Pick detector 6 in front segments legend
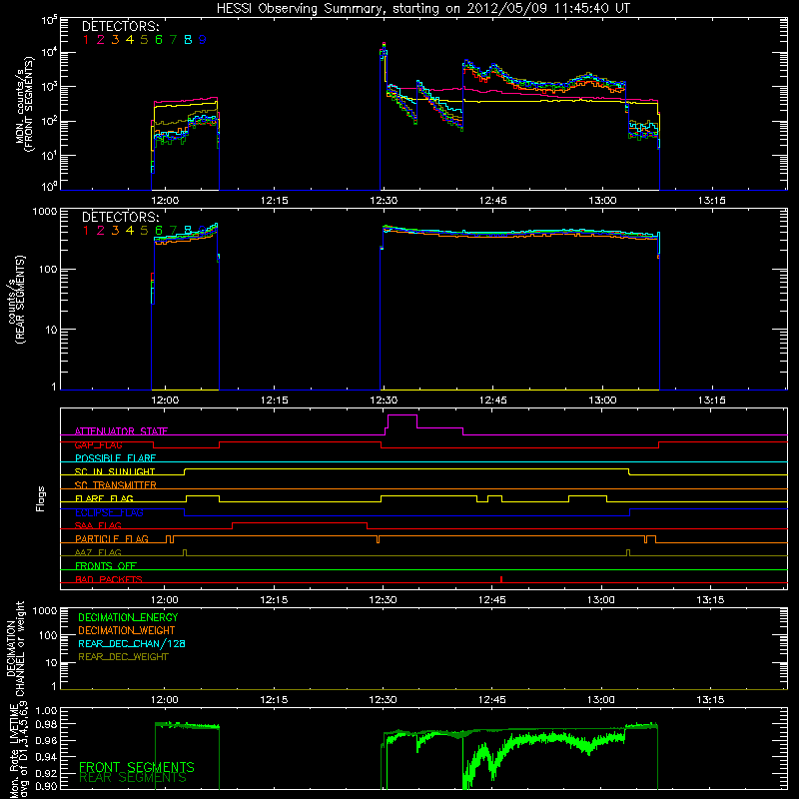 tap(159, 40)
